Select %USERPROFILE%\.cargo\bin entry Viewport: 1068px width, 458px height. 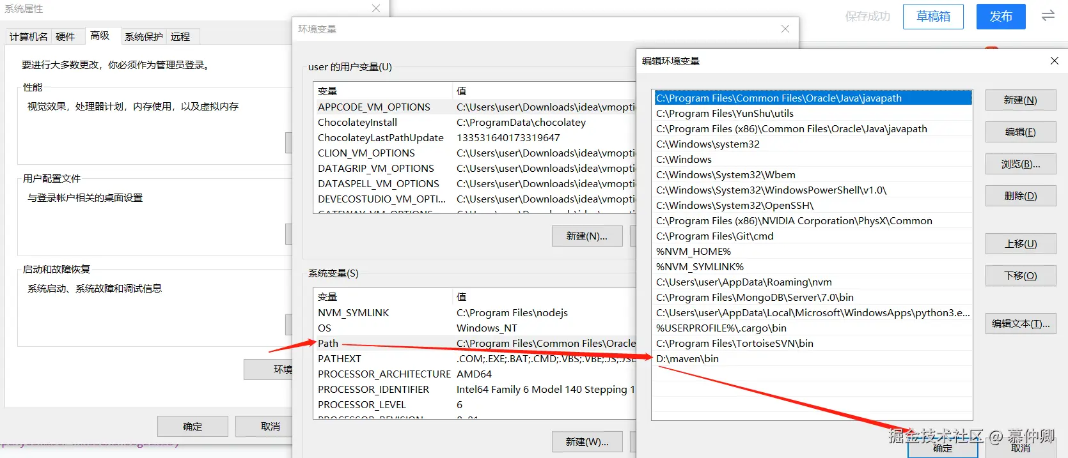click(x=812, y=328)
